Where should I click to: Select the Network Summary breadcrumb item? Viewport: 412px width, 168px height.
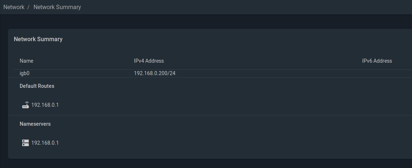(x=57, y=7)
